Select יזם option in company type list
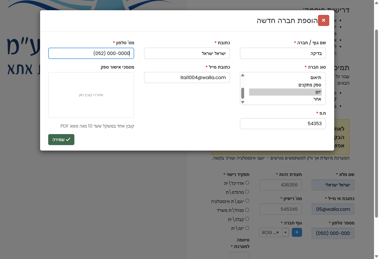379x259 pixels. [x=285, y=92]
